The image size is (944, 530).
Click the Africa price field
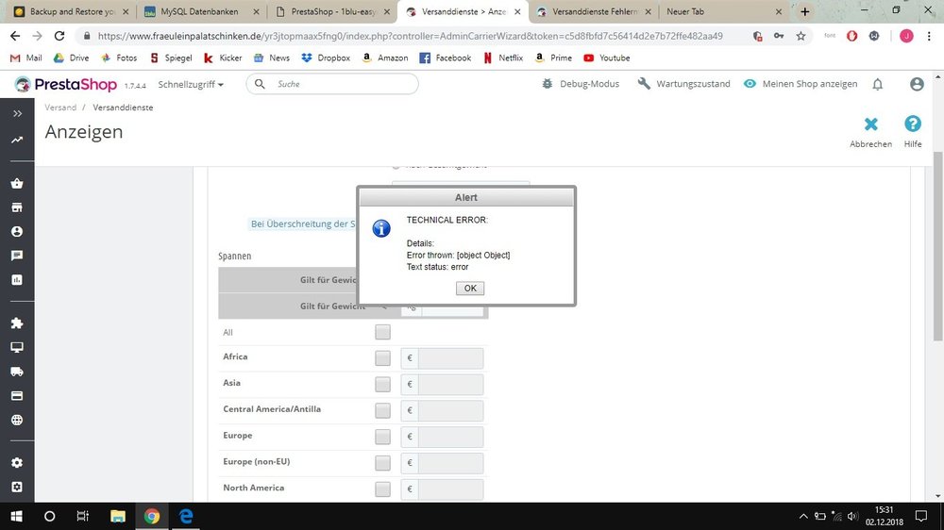tap(450, 358)
